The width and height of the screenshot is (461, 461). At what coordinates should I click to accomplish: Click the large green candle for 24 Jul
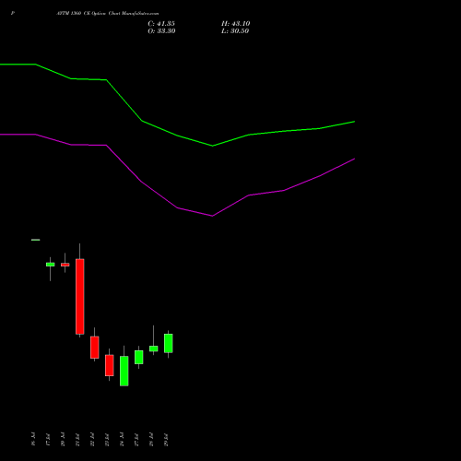click(124, 371)
